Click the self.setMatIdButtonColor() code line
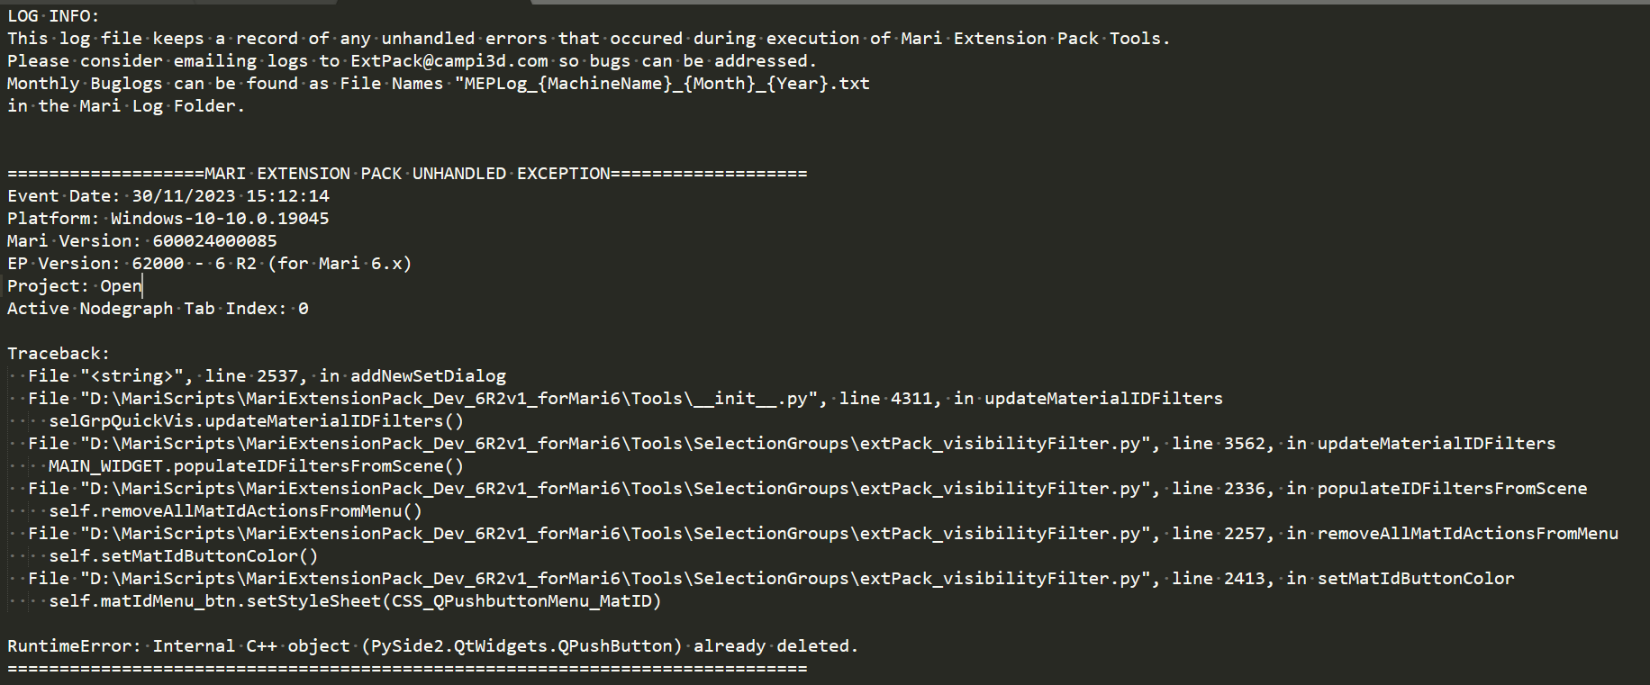The image size is (1650, 685). tap(183, 556)
